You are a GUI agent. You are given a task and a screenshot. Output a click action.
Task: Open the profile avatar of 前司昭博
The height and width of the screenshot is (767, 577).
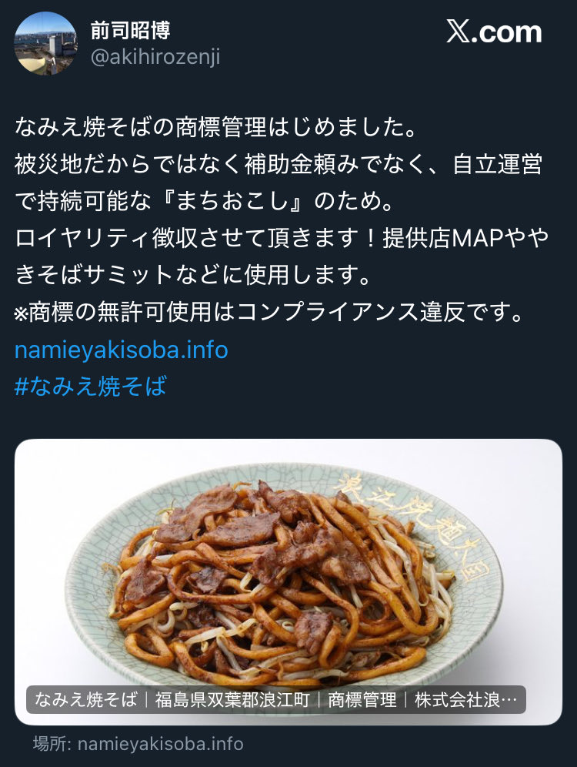(45, 44)
